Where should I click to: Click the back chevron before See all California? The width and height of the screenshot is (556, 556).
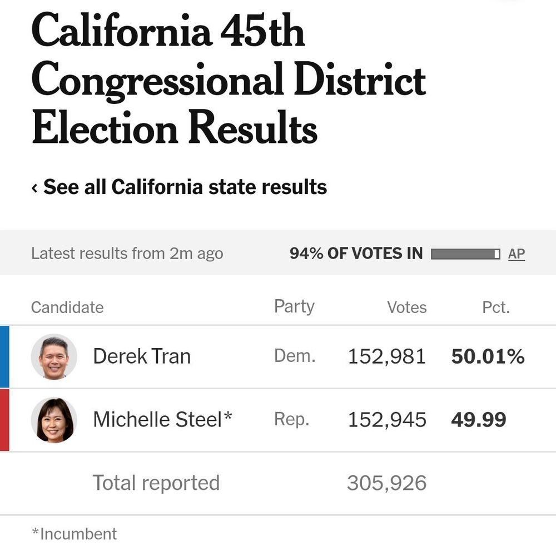tap(34, 188)
